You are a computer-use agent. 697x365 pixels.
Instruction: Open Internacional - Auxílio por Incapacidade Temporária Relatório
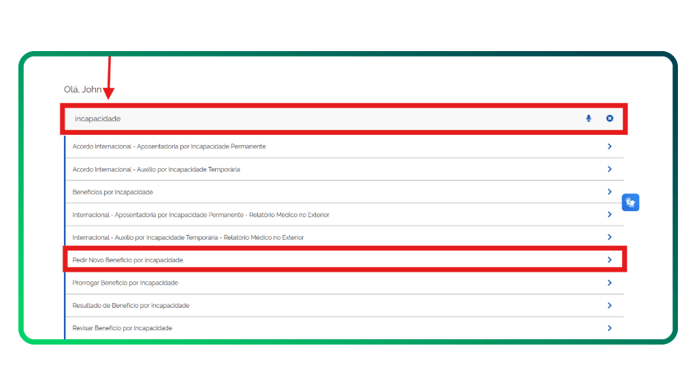[188, 237]
